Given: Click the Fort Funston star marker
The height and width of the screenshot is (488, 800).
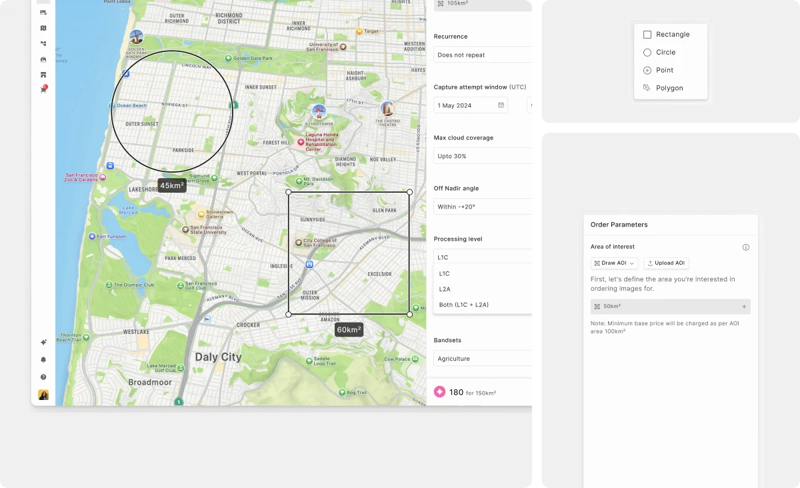Looking at the screenshot, I should (92, 237).
